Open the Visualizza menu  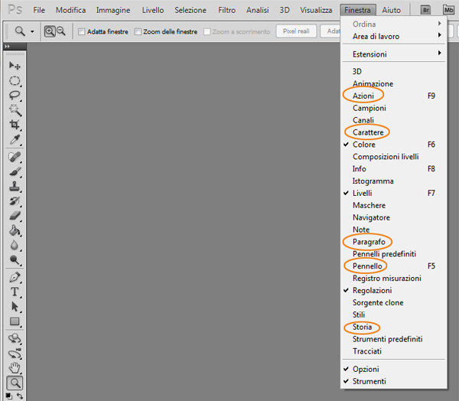pos(316,10)
